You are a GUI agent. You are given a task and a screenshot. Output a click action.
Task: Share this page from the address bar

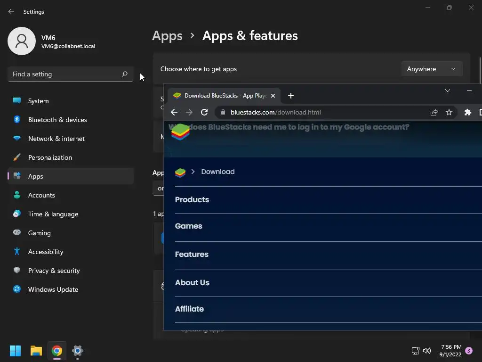[x=434, y=112]
